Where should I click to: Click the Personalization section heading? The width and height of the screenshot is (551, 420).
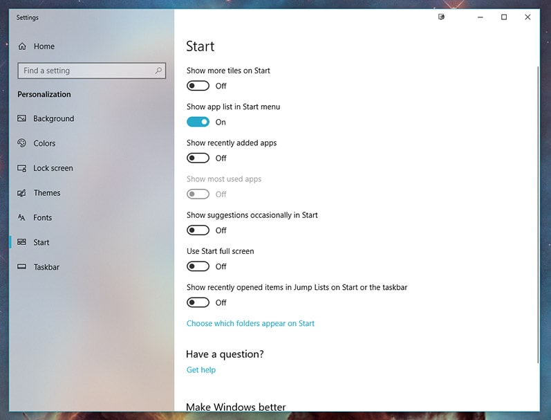[44, 94]
